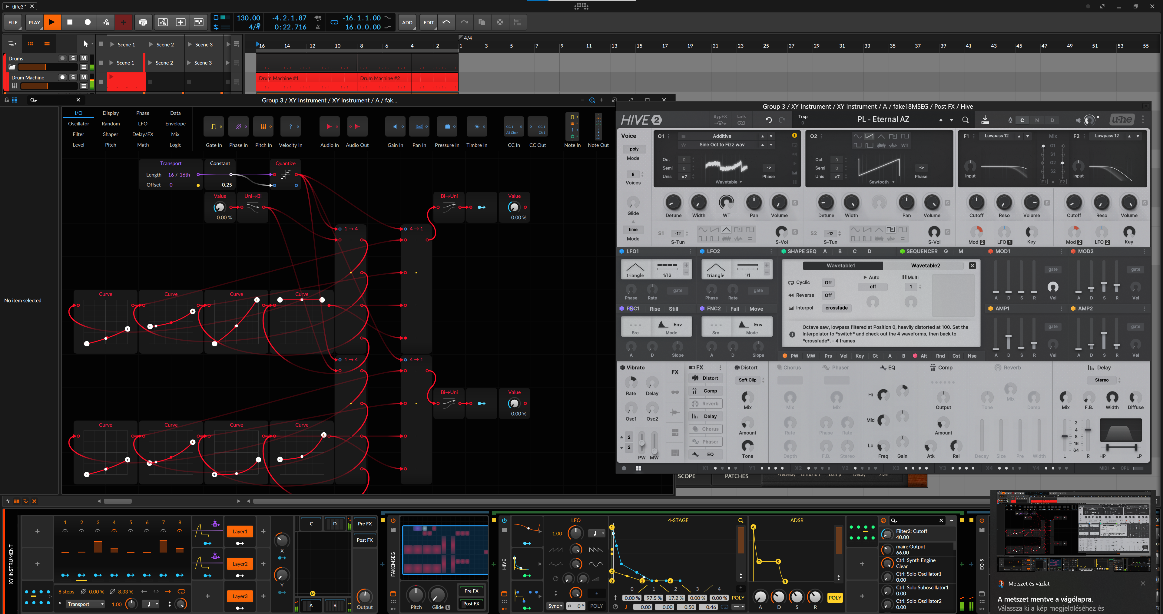The image size is (1163, 614).
Task: Add the Audio Out module
Action: [x=357, y=127]
